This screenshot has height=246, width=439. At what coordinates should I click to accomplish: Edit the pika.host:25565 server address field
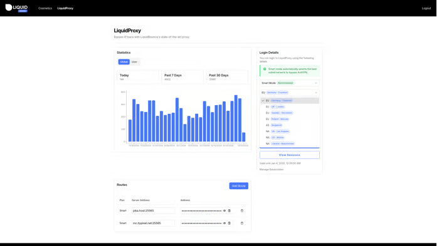click(153, 211)
